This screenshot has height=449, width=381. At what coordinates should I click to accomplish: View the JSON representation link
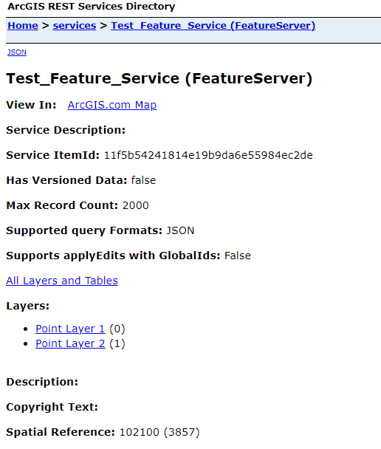[17, 52]
